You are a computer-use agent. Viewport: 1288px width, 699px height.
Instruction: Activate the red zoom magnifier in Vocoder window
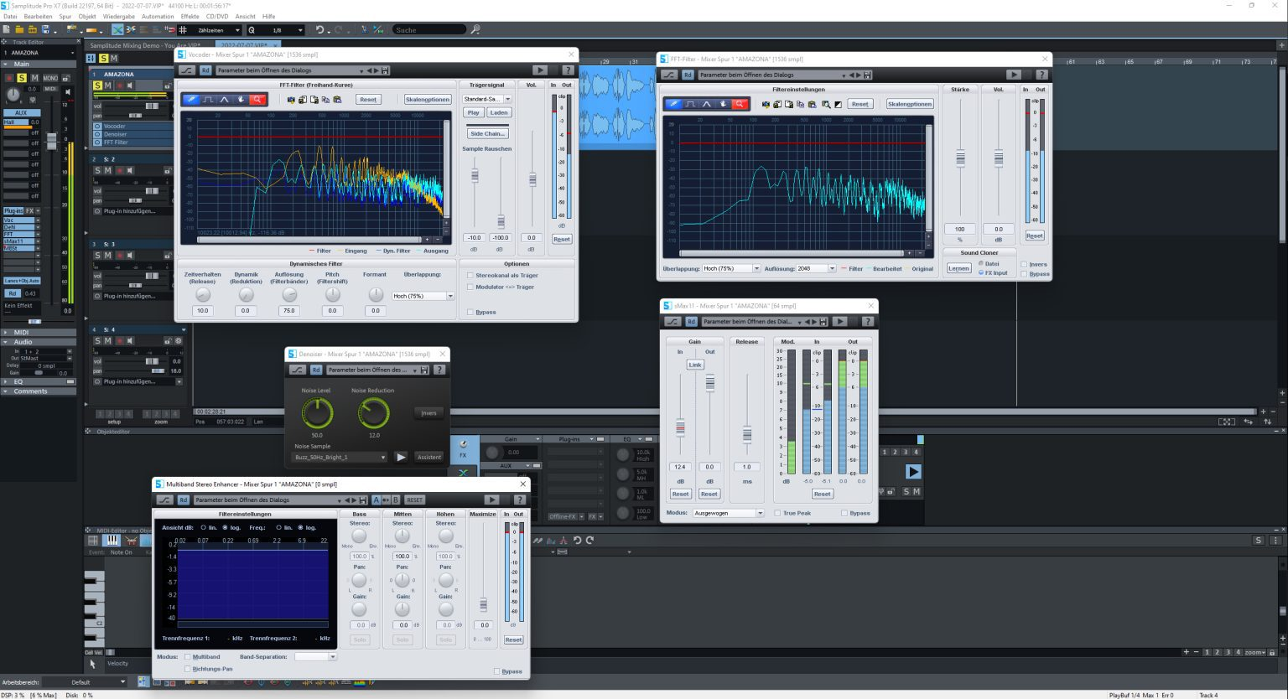click(x=257, y=100)
